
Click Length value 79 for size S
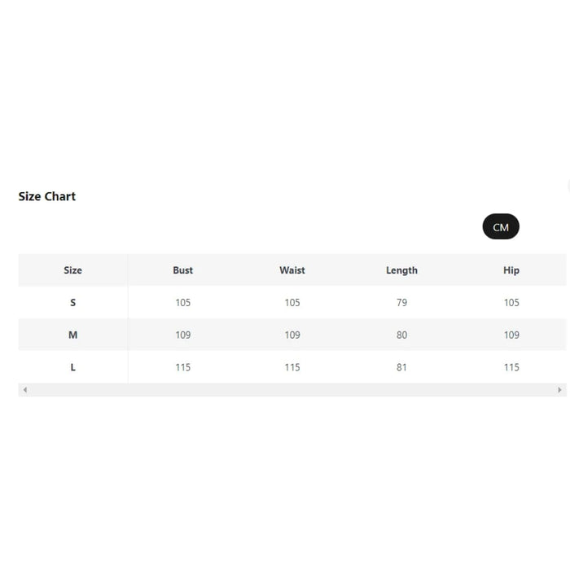(x=401, y=303)
